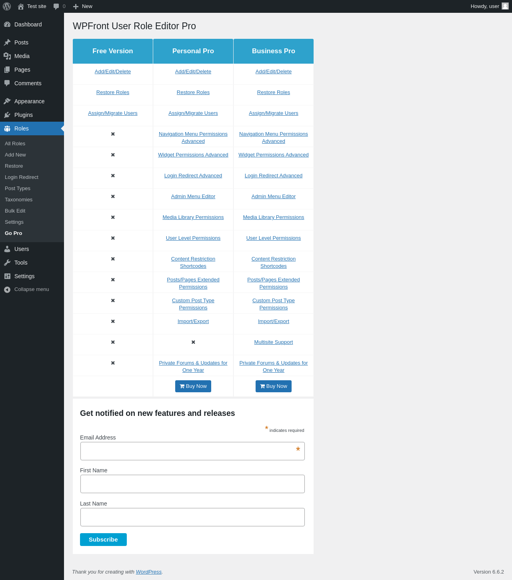This screenshot has width=512, height=580.
Task: Focus the Last Name field
Action: [192, 517]
